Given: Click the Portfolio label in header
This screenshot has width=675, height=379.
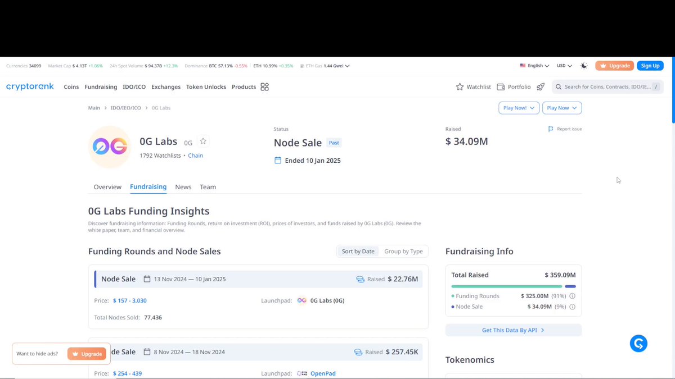Looking at the screenshot, I should point(519,87).
